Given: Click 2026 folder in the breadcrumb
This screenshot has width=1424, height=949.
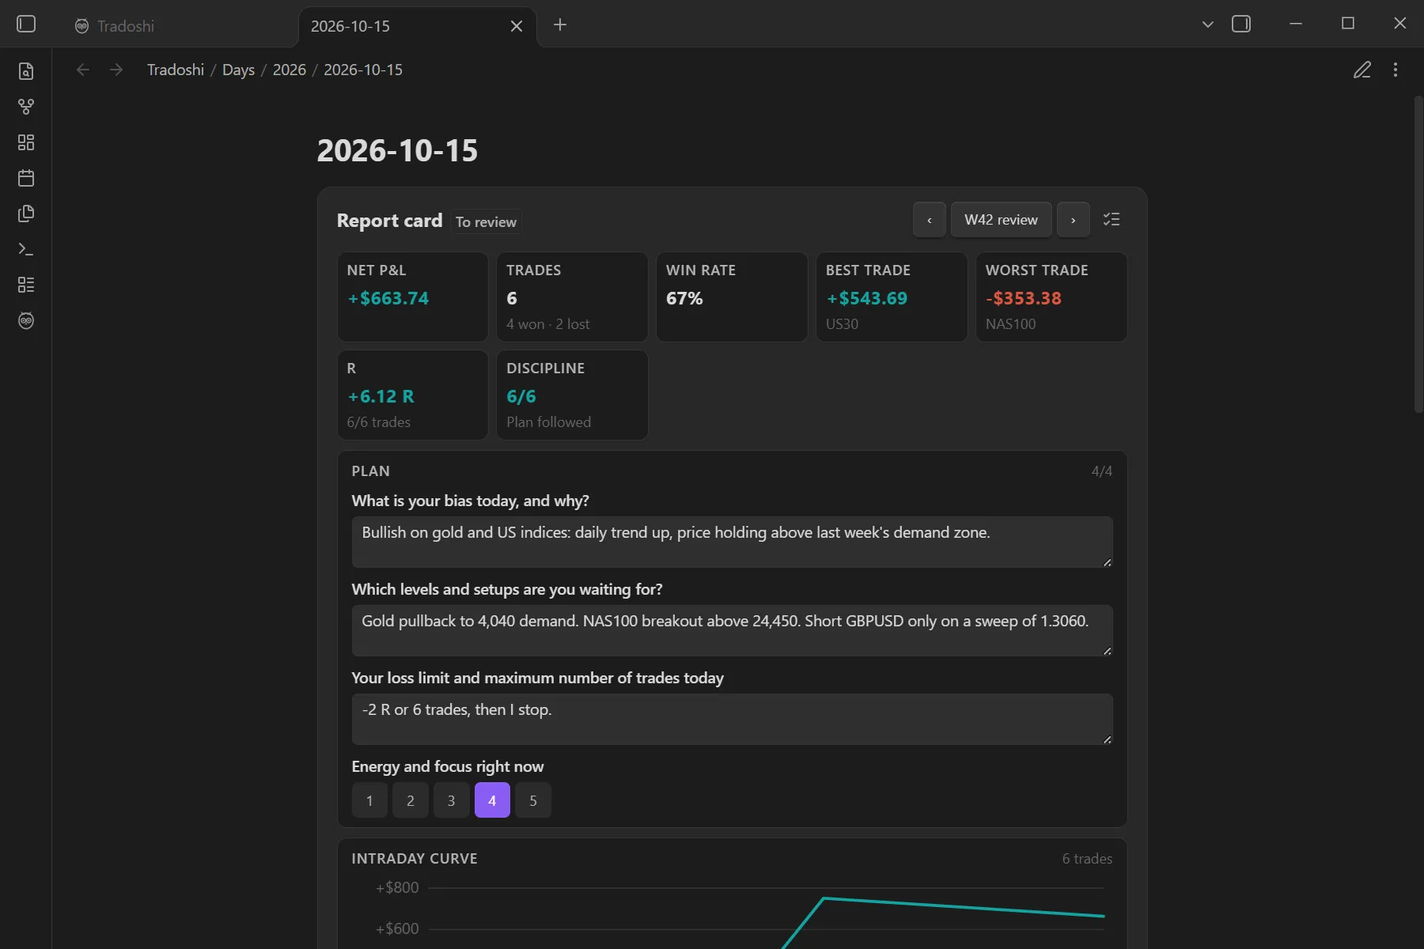Looking at the screenshot, I should point(290,70).
